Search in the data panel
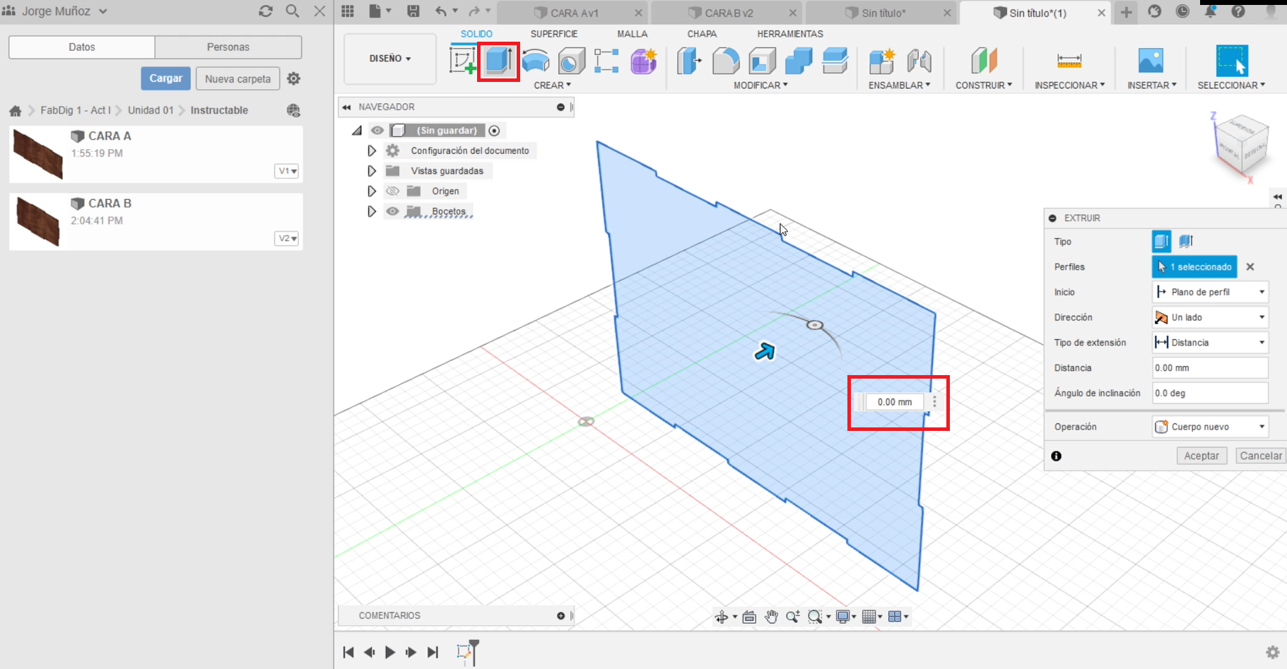The height and width of the screenshot is (669, 1287). (293, 11)
